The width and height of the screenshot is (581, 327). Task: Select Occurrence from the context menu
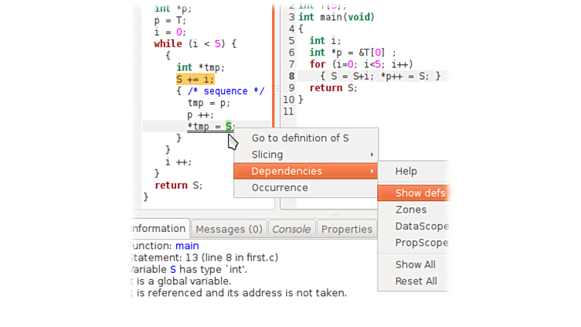tap(280, 188)
